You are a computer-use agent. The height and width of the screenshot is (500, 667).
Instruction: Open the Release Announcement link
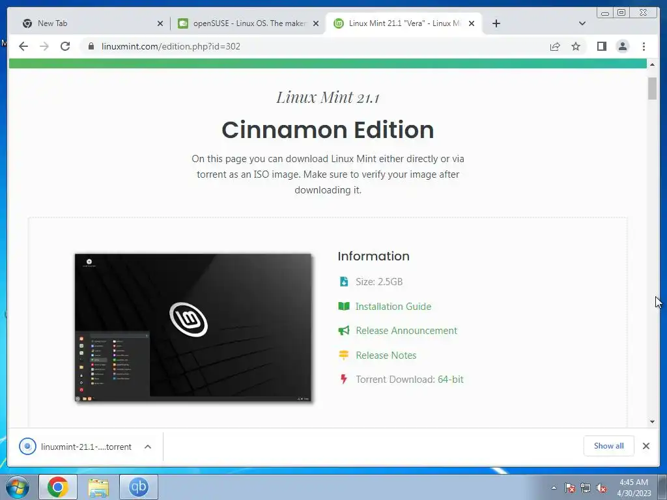click(x=406, y=331)
